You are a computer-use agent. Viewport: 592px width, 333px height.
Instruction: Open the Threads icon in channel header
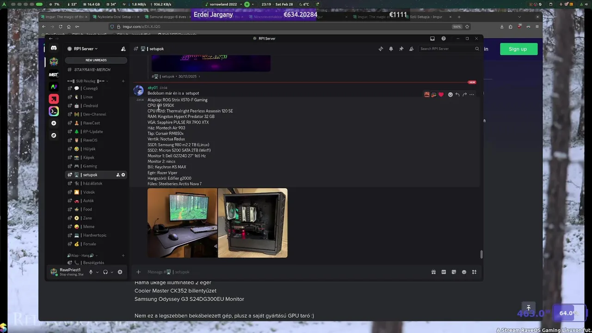pyautogui.click(x=381, y=49)
